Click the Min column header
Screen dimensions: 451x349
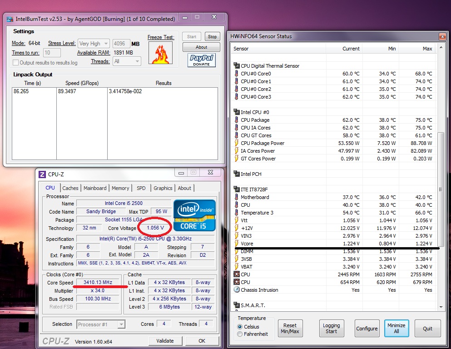point(380,49)
